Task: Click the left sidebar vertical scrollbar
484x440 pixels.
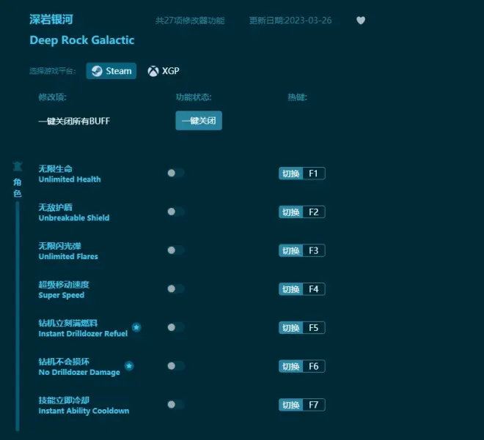Action: coord(18,315)
